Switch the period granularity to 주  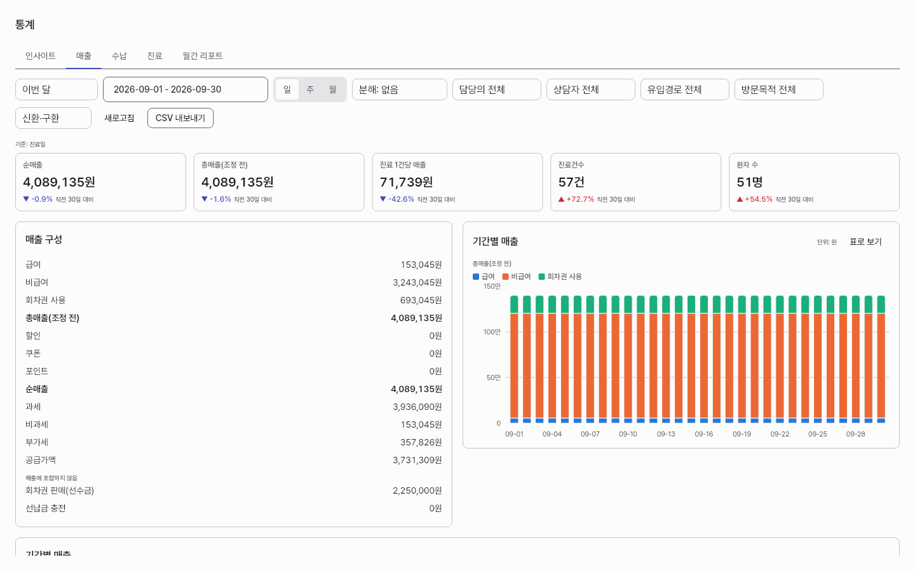point(310,89)
